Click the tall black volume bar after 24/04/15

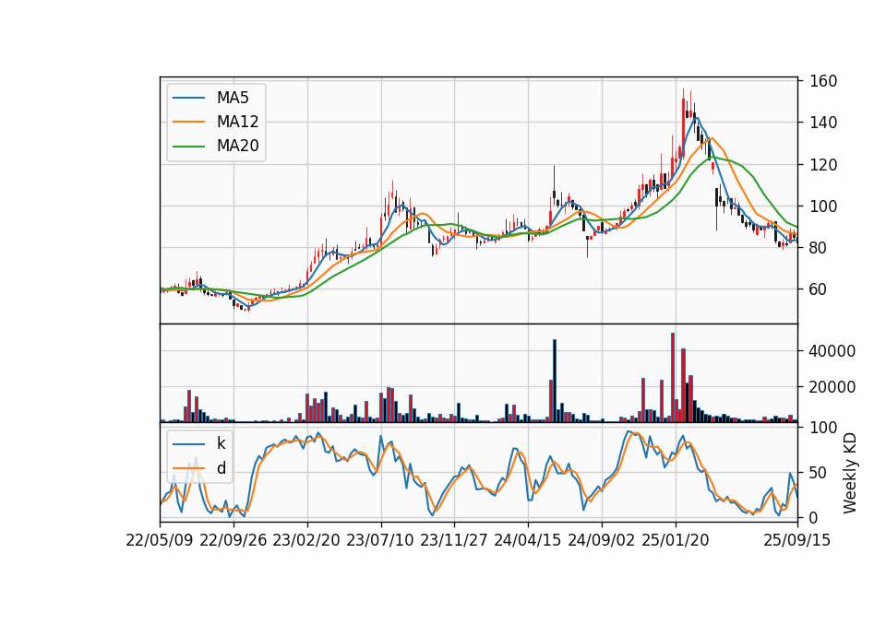(x=555, y=381)
